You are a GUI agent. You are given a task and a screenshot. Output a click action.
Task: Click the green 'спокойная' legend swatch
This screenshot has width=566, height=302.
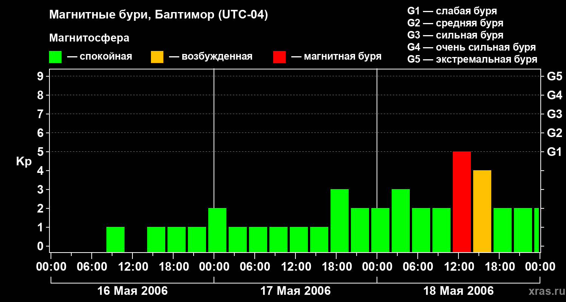[55, 57]
